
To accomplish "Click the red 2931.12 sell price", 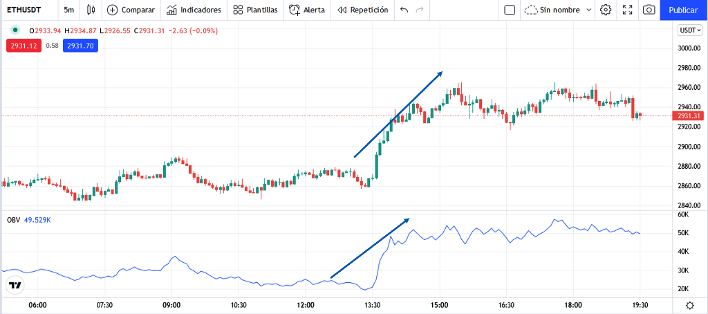I will point(24,46).
